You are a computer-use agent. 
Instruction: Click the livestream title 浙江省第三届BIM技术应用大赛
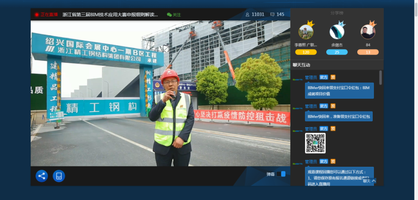point(110,15)
